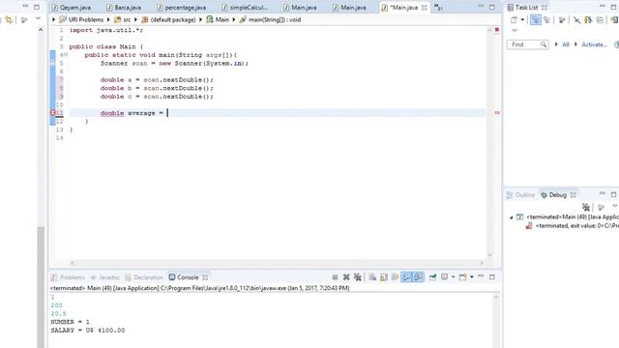Collapse all items in Task List toolbar
619x348 pixels.
point(600,19)
